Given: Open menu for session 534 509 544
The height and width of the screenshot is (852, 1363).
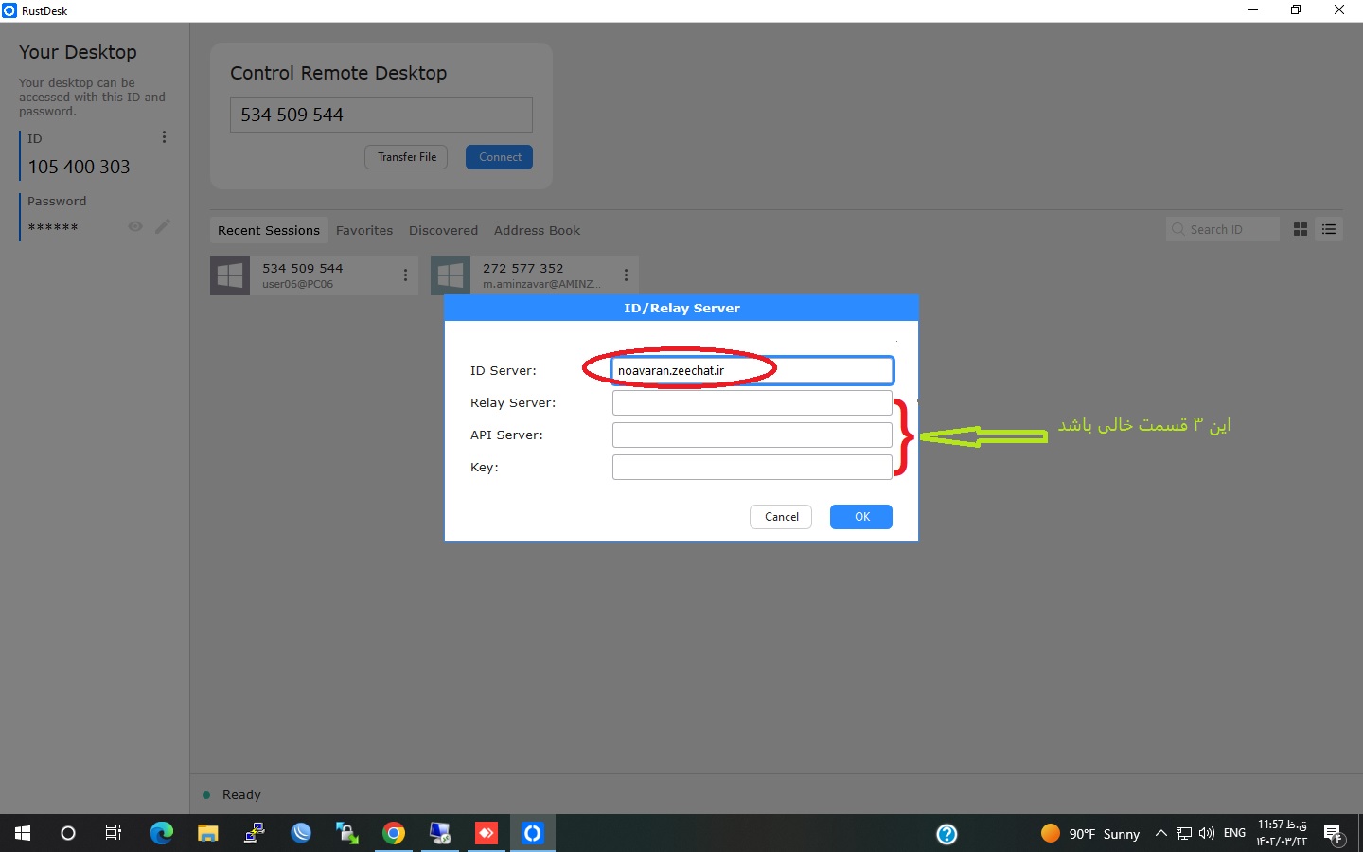Looking at the screenshot, I should tap(405, 275).
